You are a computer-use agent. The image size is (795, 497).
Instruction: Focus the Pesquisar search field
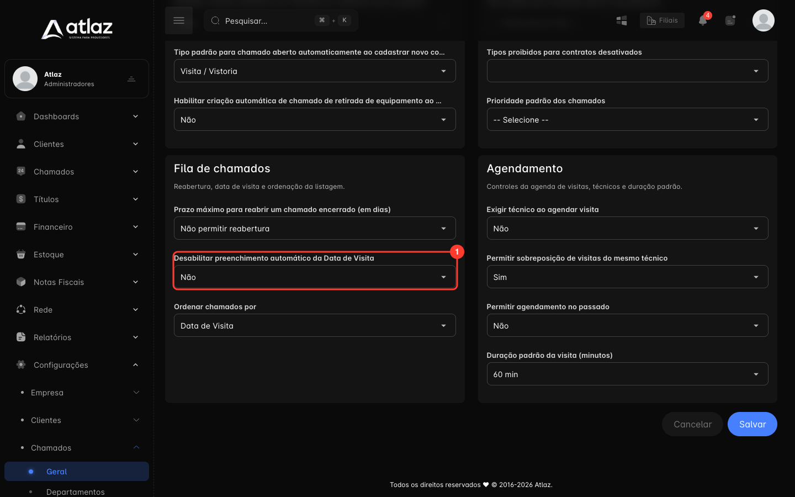pos(281,20)
